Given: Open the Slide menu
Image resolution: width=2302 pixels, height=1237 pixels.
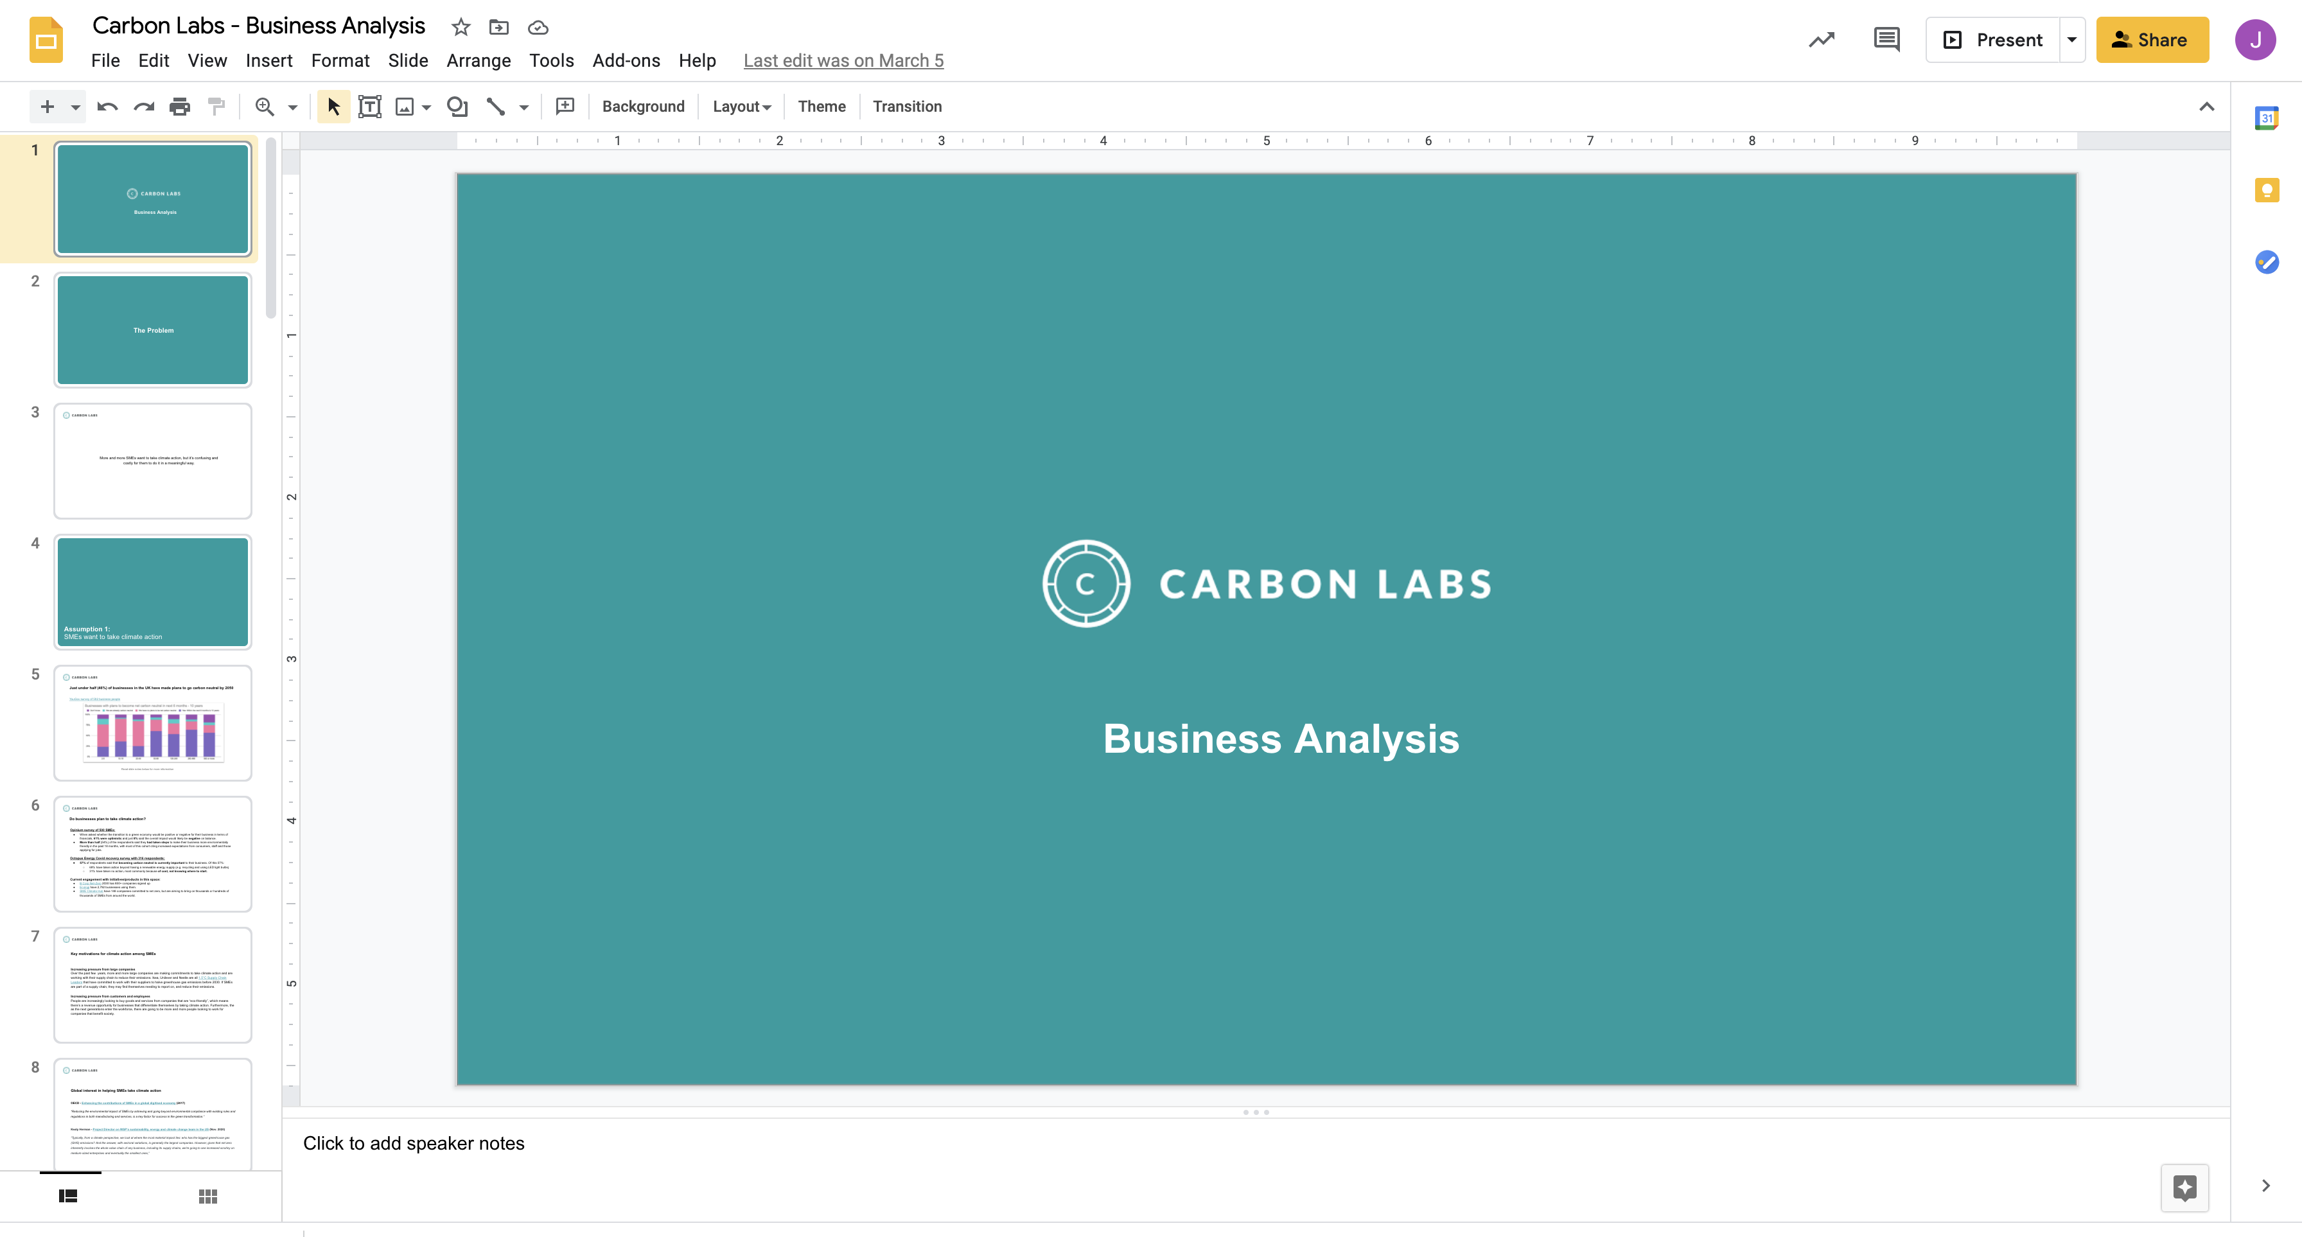Looking at the screenshot, I should [x=407, y=61].
